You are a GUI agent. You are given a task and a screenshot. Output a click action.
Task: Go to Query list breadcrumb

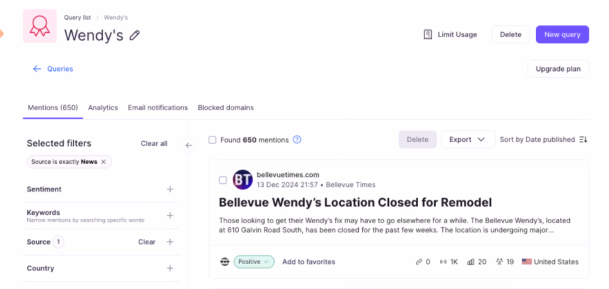click(x=77, y=18)
